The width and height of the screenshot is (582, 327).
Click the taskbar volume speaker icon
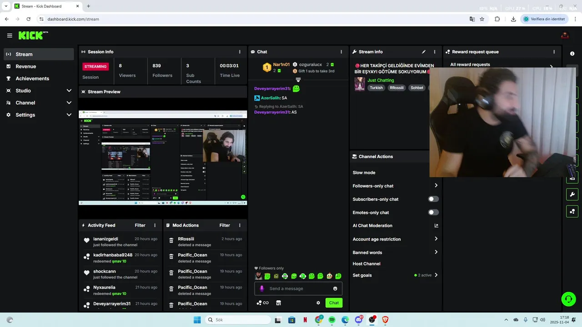pos(542,320)
